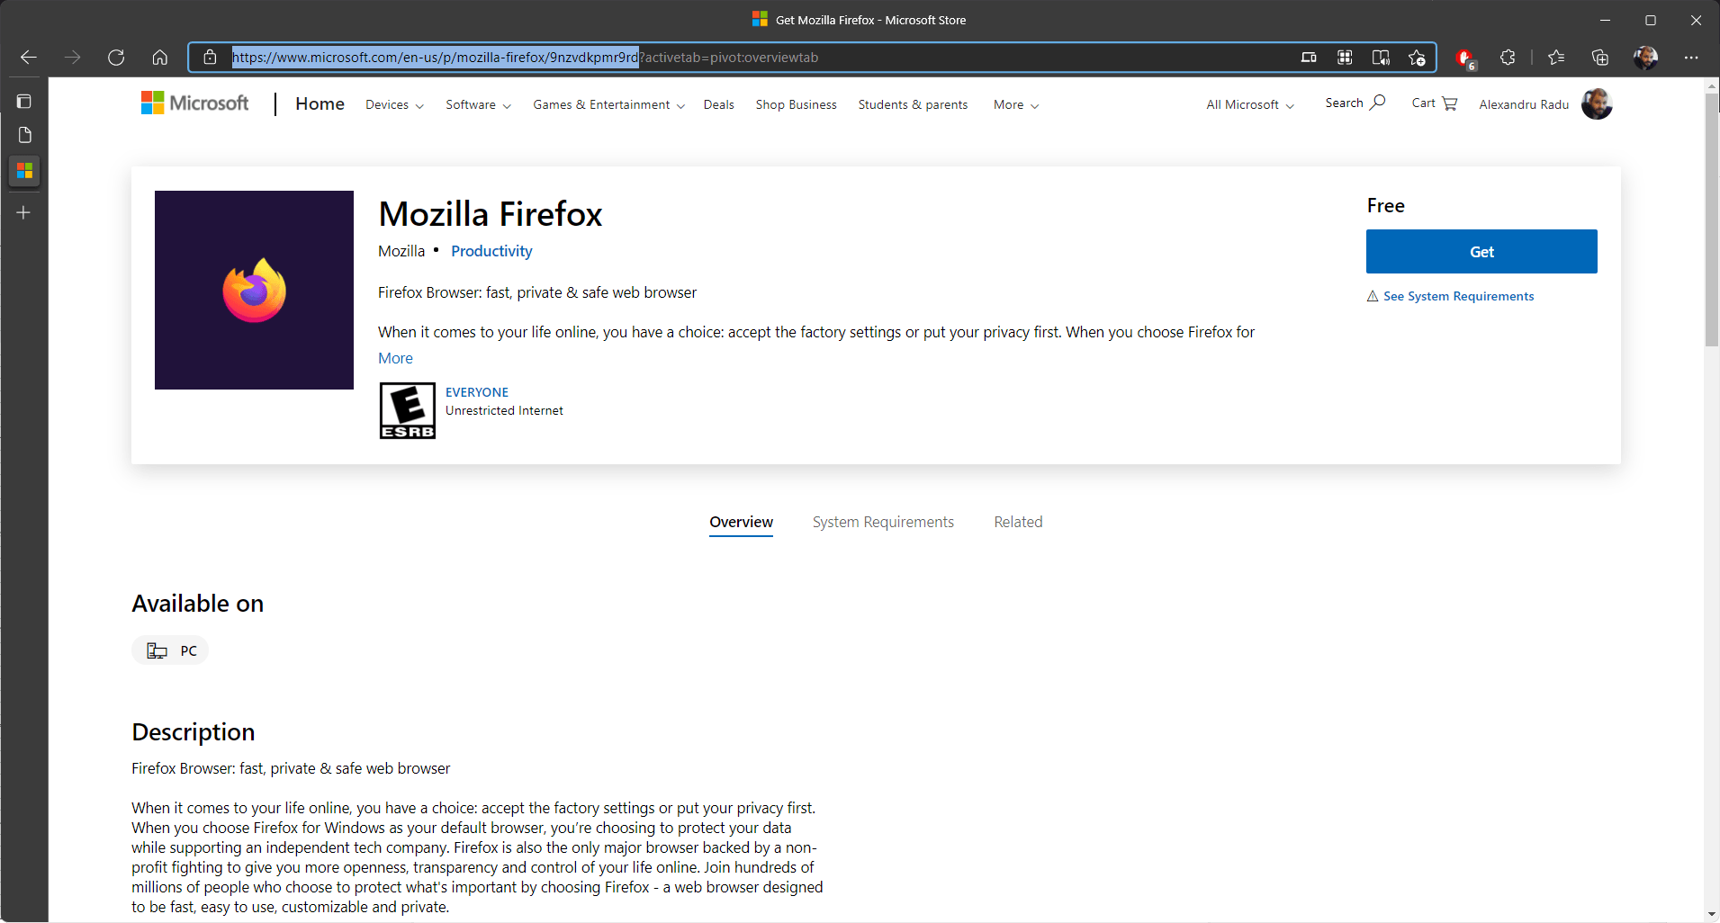This screenshot has width=1720, height=923.
Task: Click the Alexandru Radu account name
Action: pos(1524,104)
